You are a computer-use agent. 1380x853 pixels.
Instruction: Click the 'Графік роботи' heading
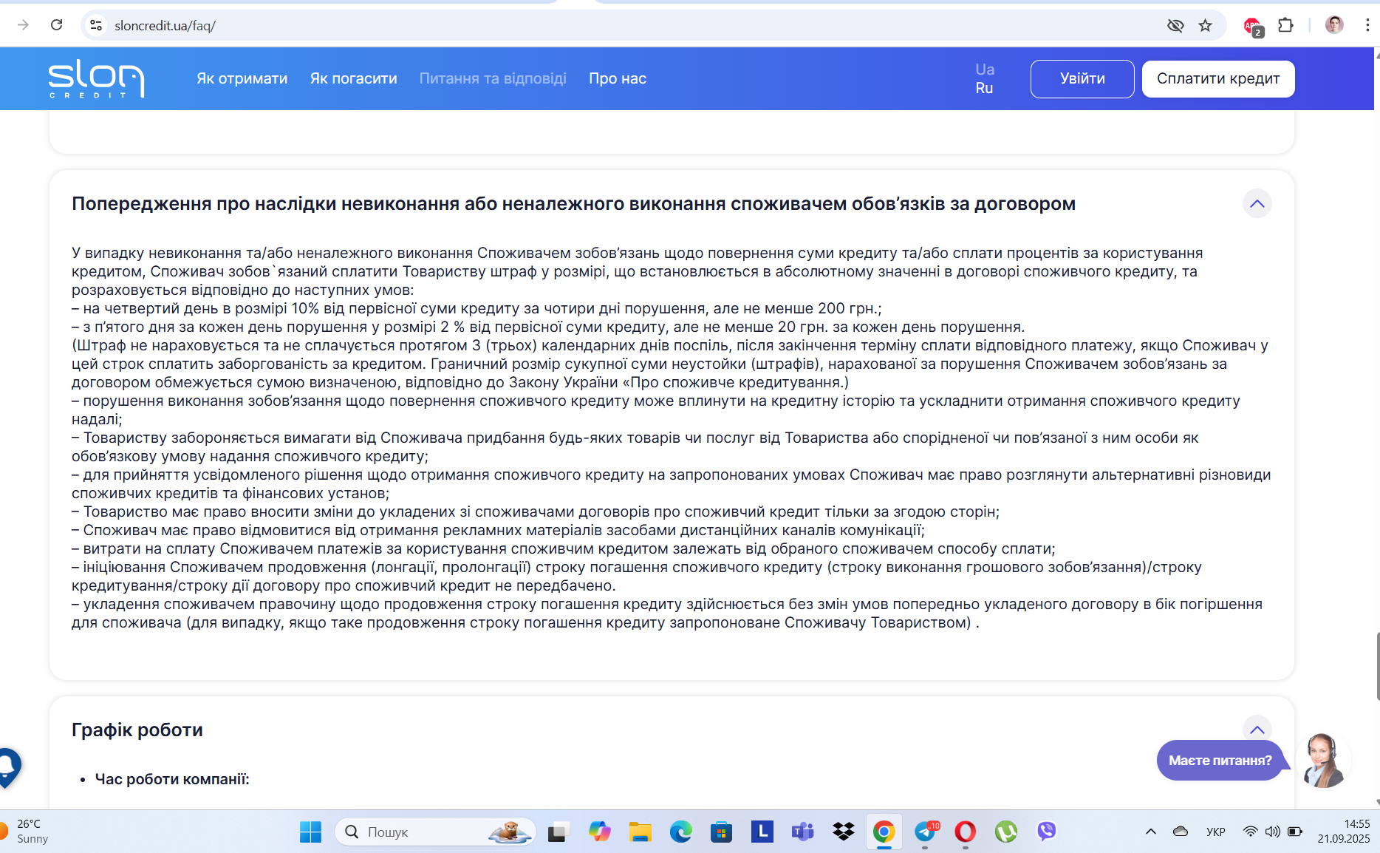point(137,730)
